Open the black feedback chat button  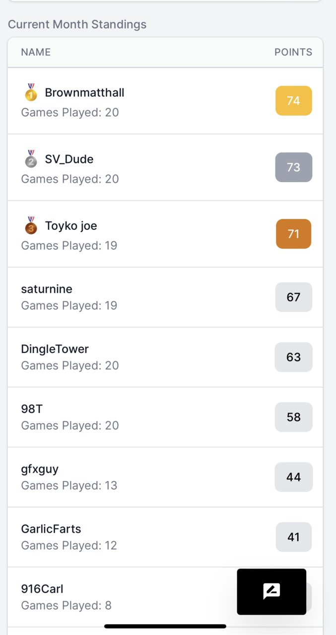(x=271, y=592)
